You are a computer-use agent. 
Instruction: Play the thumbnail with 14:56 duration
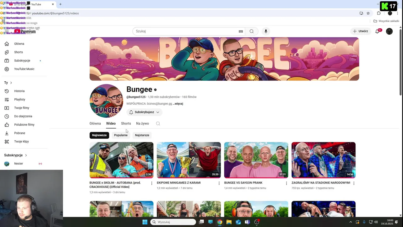(x=323, y=160)
